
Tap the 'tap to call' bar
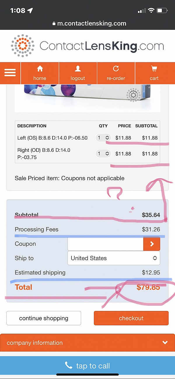click(87, 366)
